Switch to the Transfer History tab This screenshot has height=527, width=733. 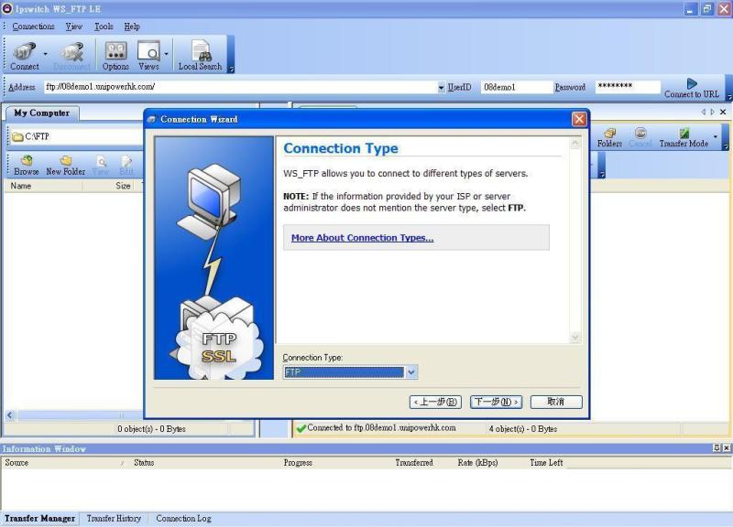point(114,519)
